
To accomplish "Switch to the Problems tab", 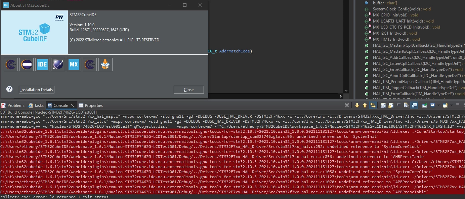I will 13,105.
